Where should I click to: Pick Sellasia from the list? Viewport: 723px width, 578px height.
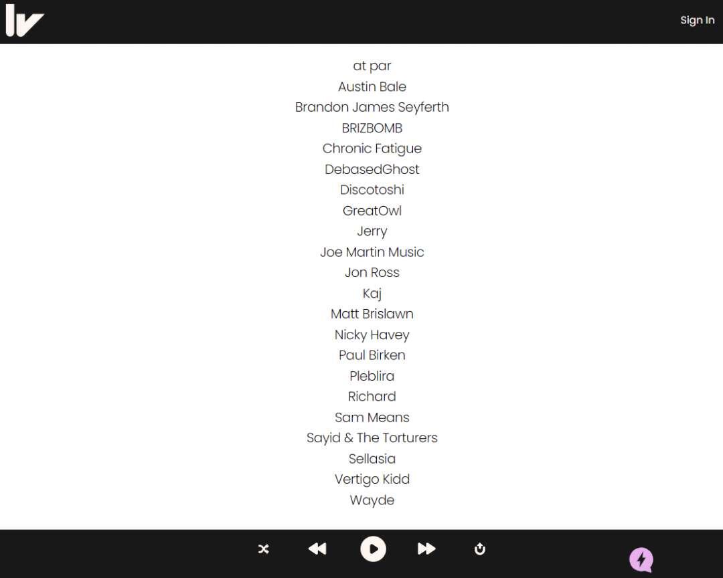[x=372, y=459]
